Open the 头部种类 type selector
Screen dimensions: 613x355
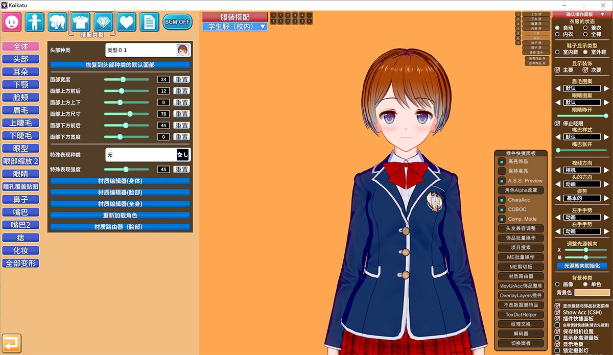point(147,50)
